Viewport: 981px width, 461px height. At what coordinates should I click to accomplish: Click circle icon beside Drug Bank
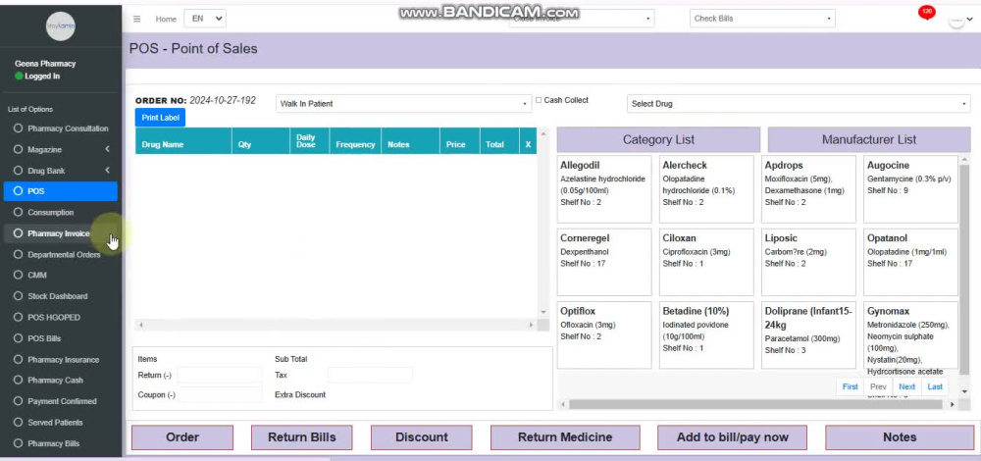18,170
